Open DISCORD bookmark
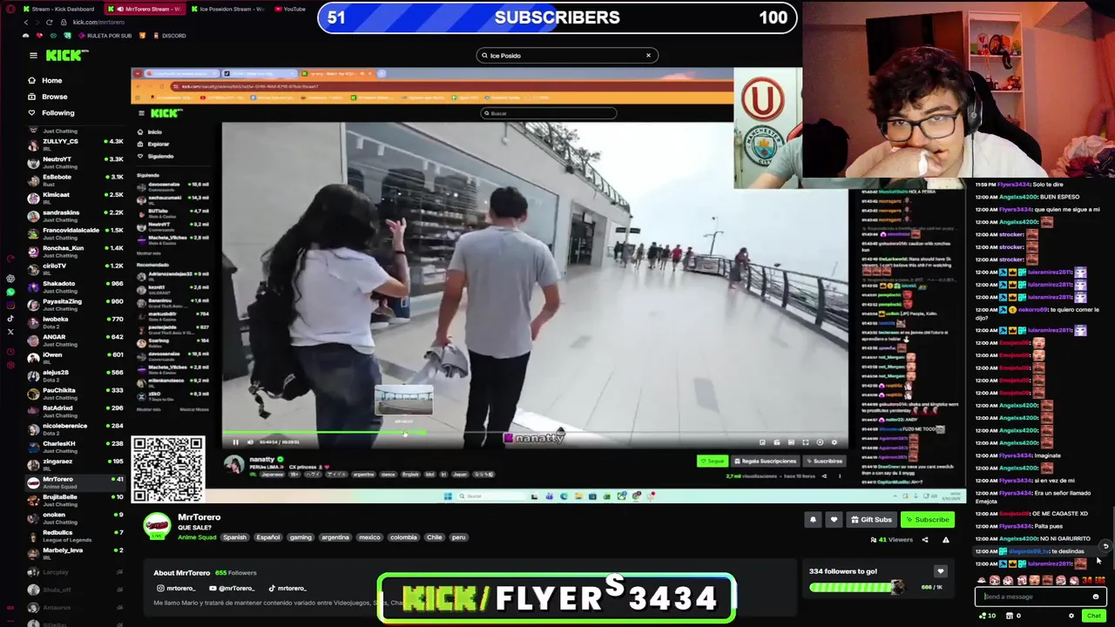Screen dimensions: 1115x627 tap(169, 36)
